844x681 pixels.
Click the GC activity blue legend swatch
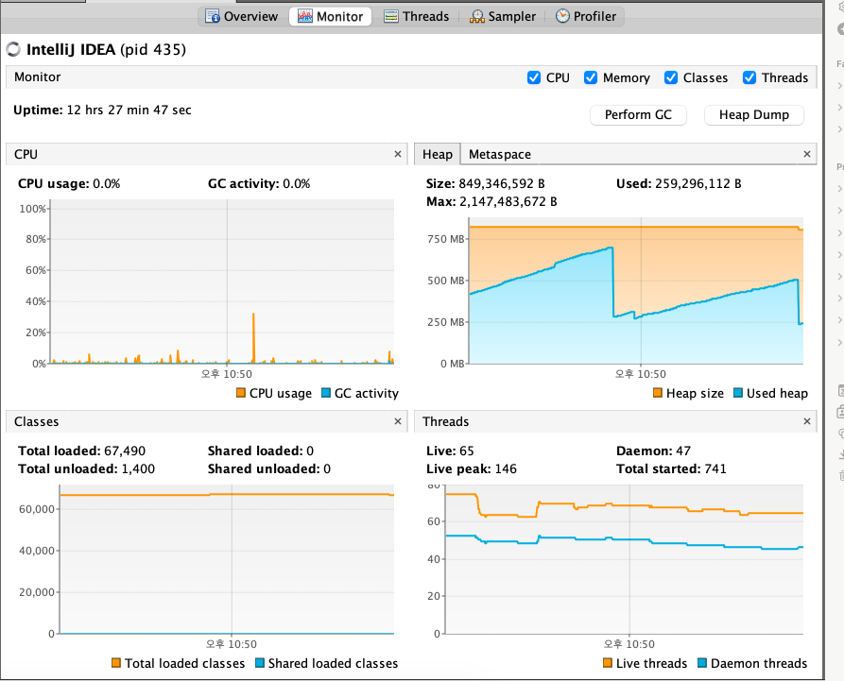[x=326, y=393]
